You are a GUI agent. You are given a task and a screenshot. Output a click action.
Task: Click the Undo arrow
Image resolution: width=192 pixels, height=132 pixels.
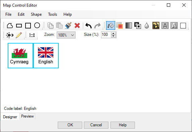[x=88, y=25]
